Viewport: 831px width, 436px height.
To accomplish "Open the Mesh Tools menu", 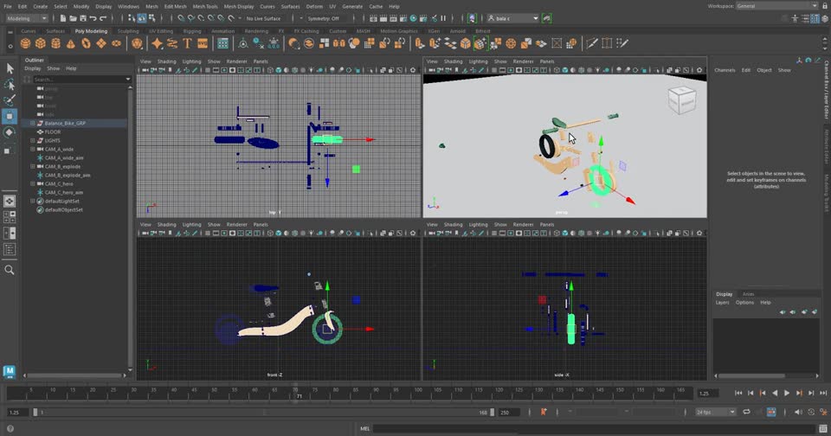I will pyautogui.click(x=205, y=6).
